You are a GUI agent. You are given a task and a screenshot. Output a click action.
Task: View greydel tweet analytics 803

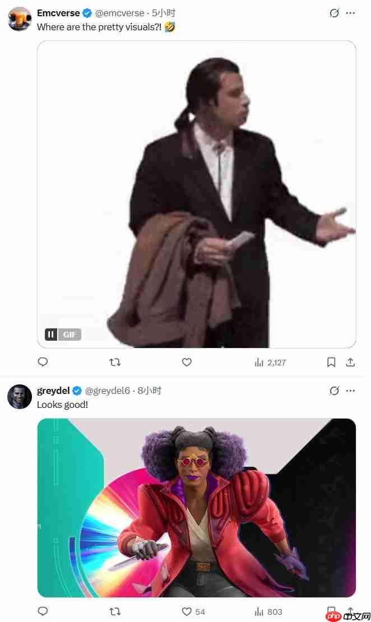268,612
